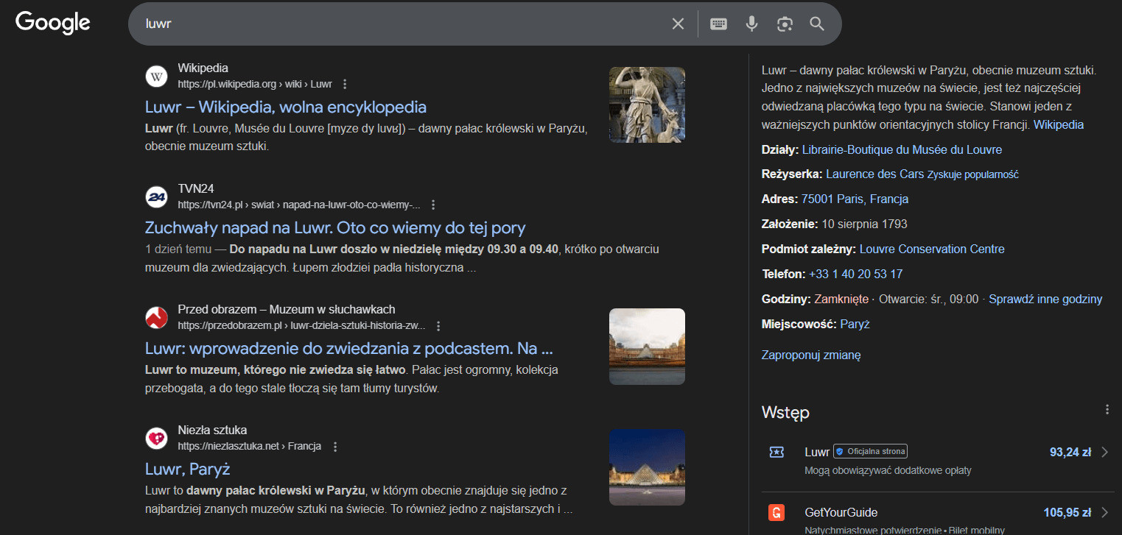This screenshot has height=535, width=1122.
Task: Click the TVN24 site favicon
Action: point(156,196)
